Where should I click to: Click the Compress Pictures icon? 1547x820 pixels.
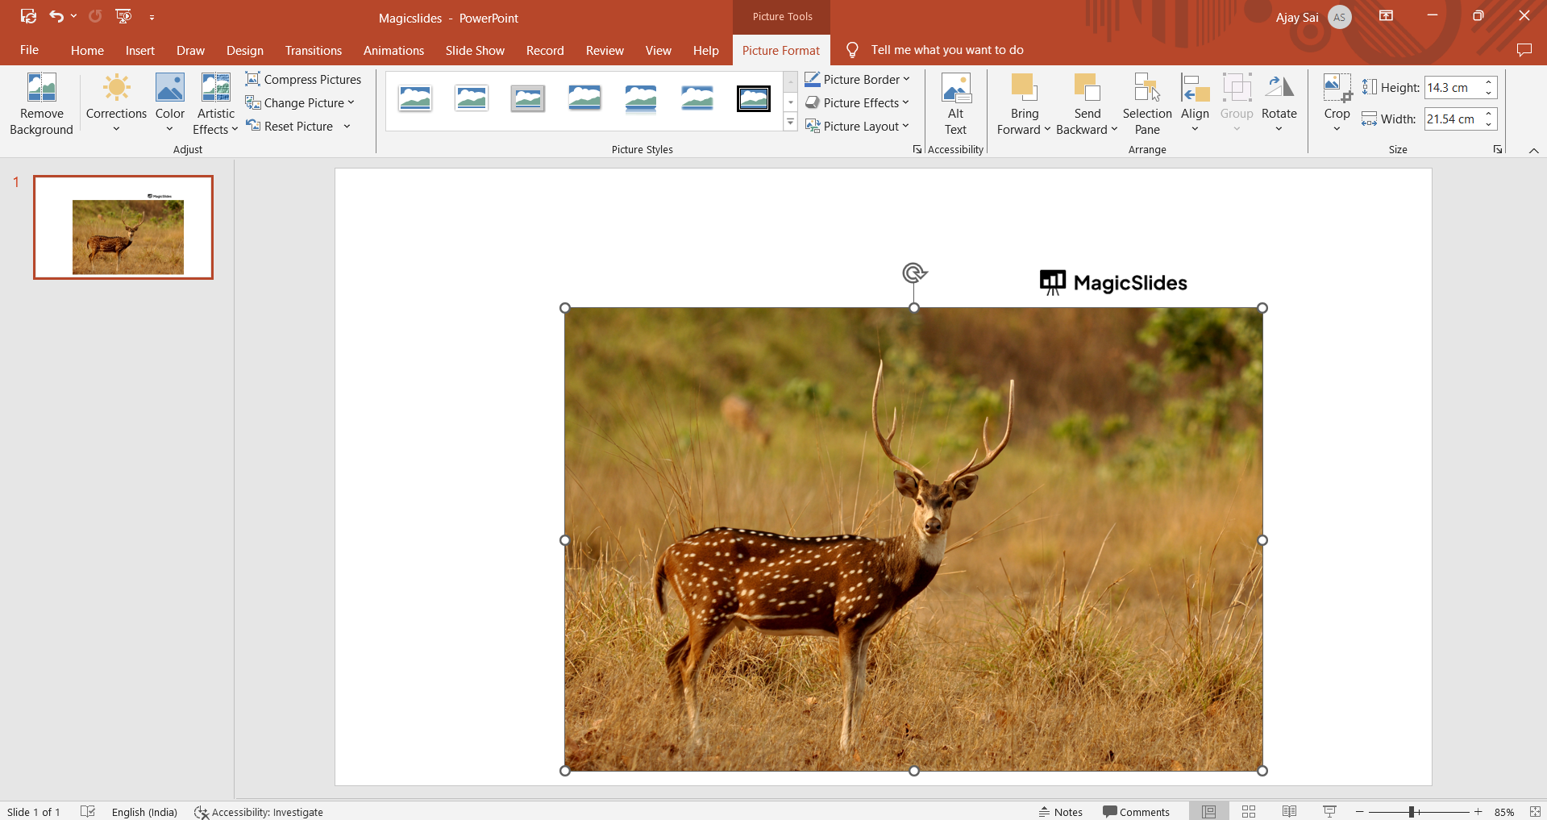(x=253, y=79)
